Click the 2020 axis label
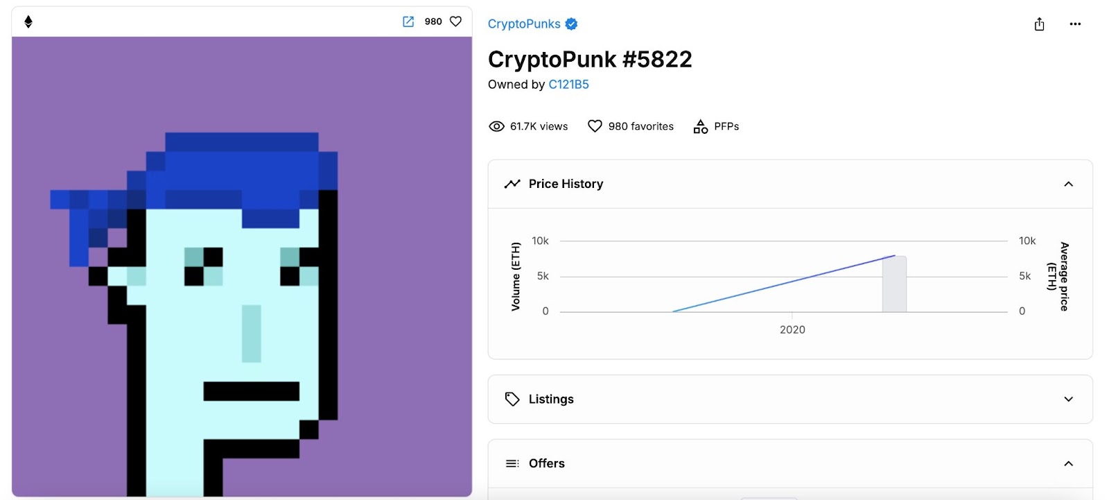This screenshot has height=500, width=1109. 792,330
